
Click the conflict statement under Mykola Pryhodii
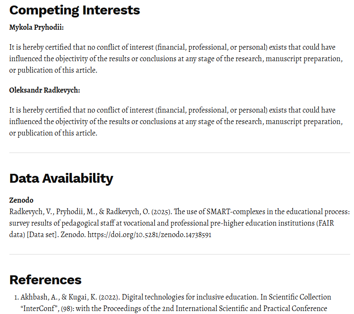(175, 59)
